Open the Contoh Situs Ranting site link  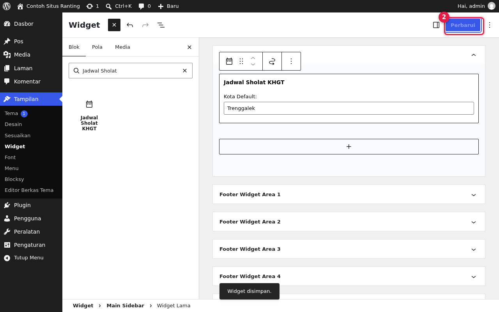point(48,6)
